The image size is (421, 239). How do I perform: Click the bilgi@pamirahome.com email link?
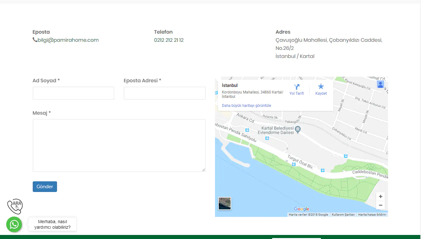(x=68, y=40)
